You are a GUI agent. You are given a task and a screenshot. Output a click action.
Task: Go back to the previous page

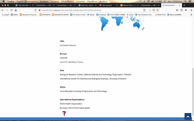tap(3, 10)
